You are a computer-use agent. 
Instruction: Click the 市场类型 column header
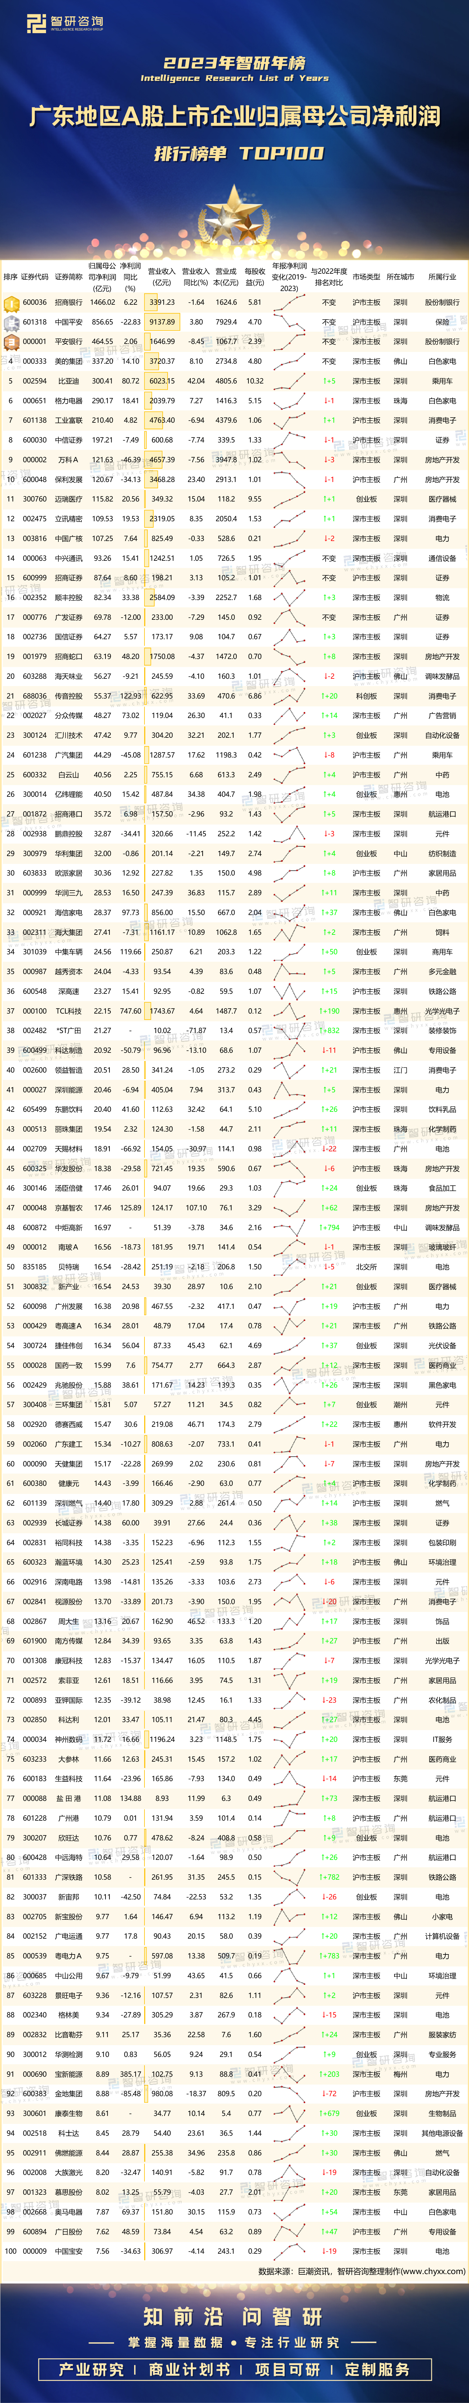[x=367, y=277]
